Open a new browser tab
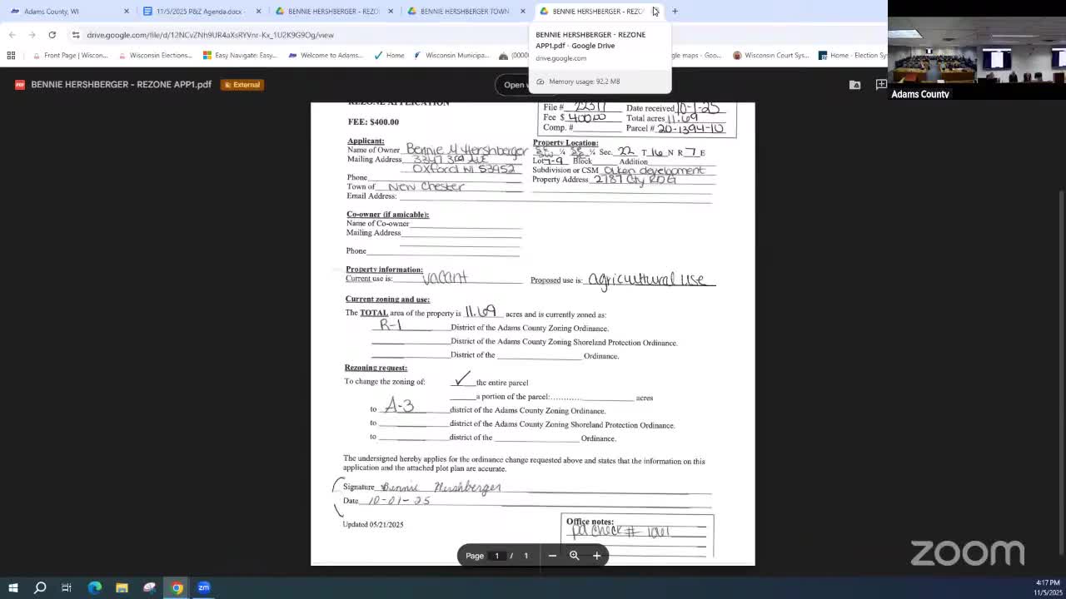 [x=675, y=12]
